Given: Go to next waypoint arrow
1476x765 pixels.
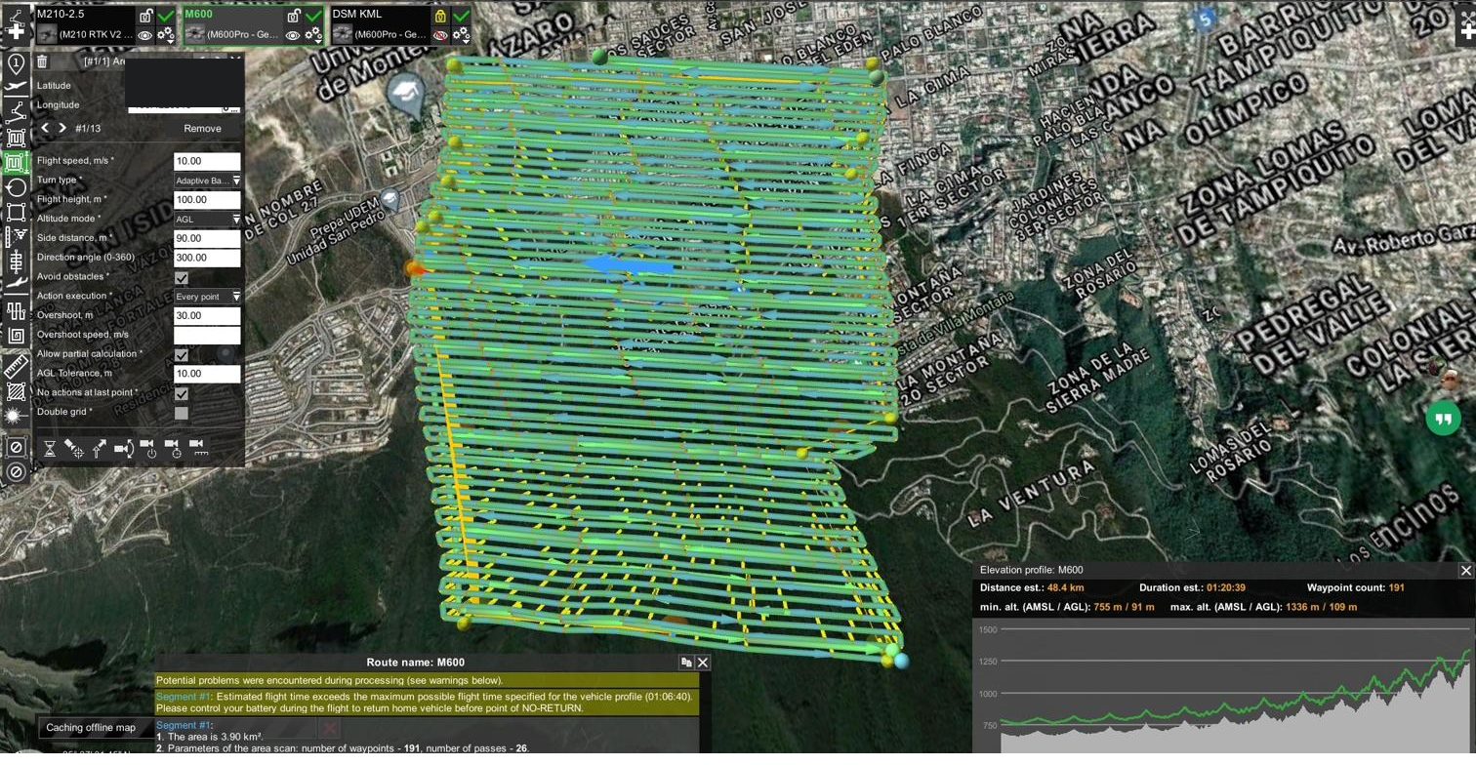Looking at the screenshot, I should click(x=62, y=129).
